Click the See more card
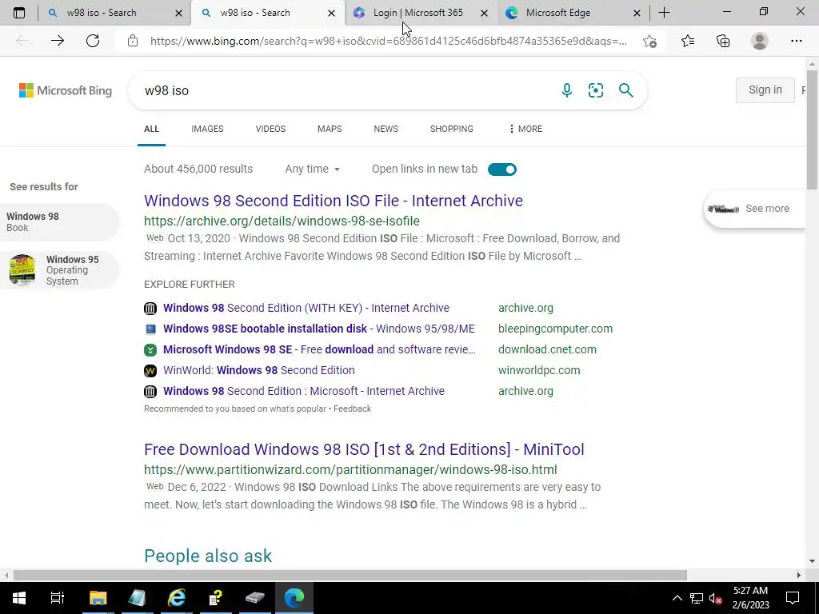 [755, 209]
